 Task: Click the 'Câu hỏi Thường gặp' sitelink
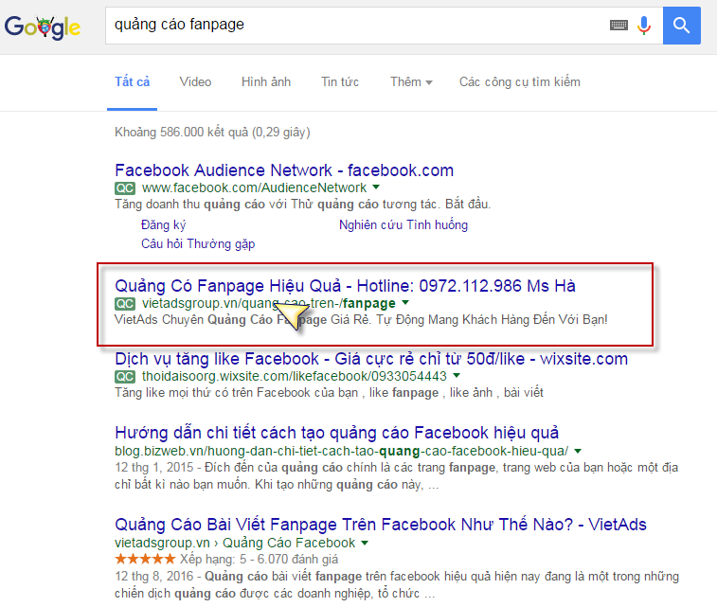(x=198, y=243)
